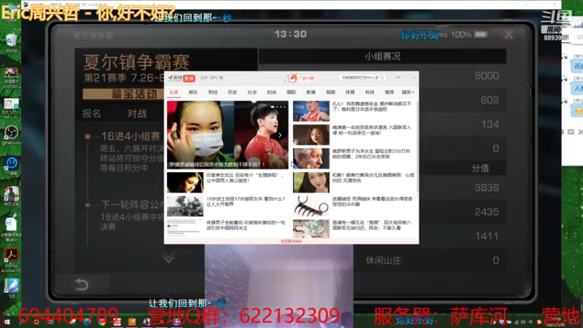The width and height of the screenshot is (583, 328).
Task: Select the 体育 tab
Action: click(x=350, y=93)
